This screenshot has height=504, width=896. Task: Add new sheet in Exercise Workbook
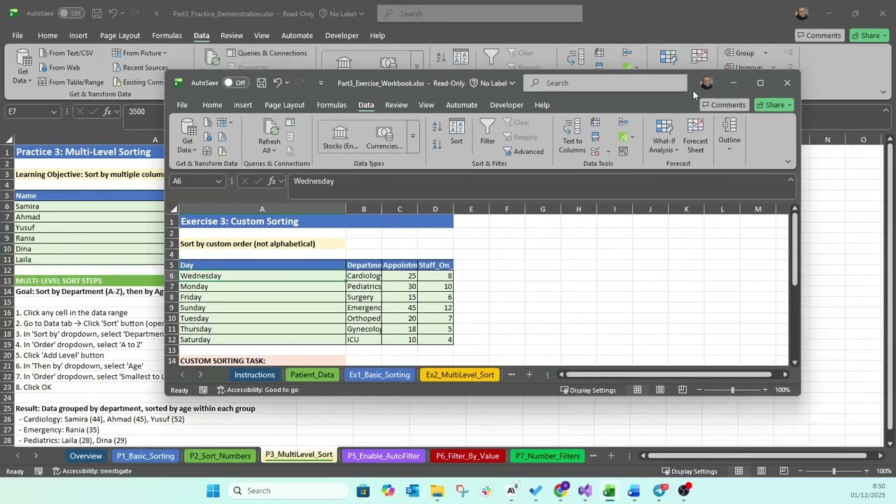(529, 375)
